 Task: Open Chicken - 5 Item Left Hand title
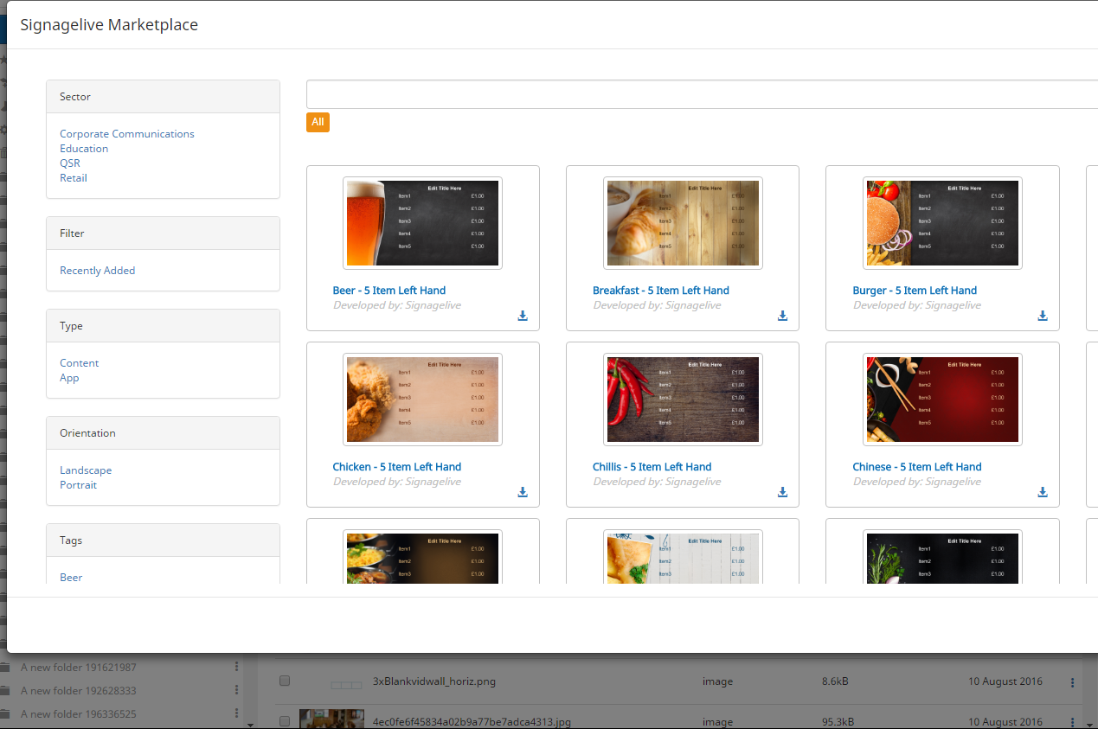(x=397, y=467)
